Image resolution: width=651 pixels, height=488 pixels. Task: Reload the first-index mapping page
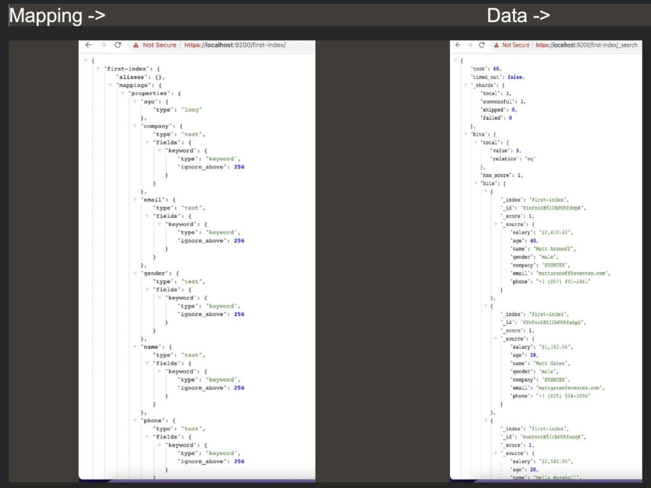point(118,45)
